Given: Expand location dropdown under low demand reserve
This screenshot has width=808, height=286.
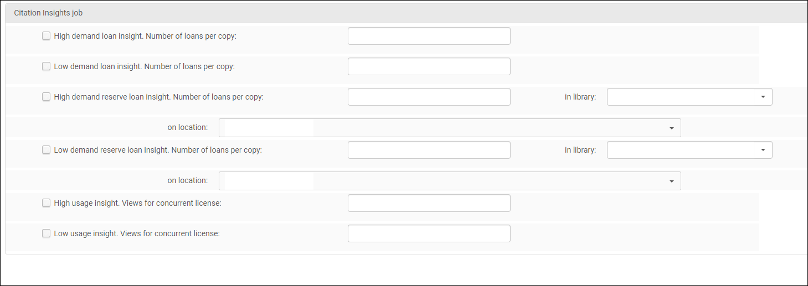Looking at the screenshot, I should coord(450,181).
